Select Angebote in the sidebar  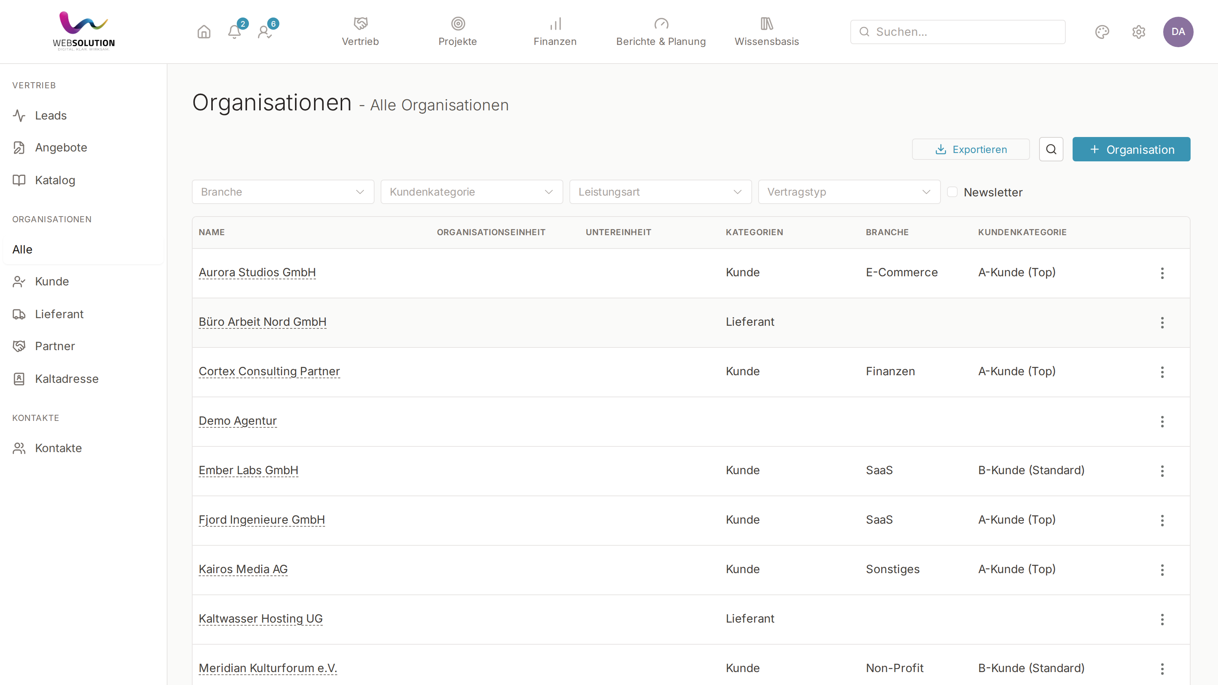83,148
